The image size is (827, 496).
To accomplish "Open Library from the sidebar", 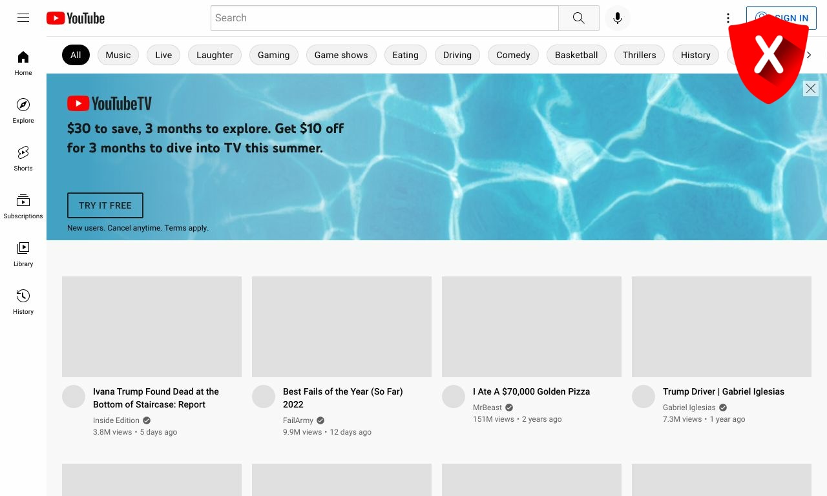I will click(23, 254).
